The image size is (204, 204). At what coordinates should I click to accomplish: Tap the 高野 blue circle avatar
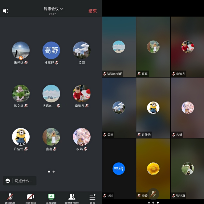(51, 50)
